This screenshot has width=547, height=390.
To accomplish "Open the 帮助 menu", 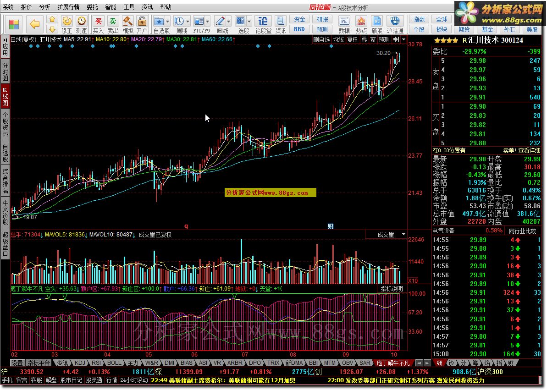I will (166, 7).
